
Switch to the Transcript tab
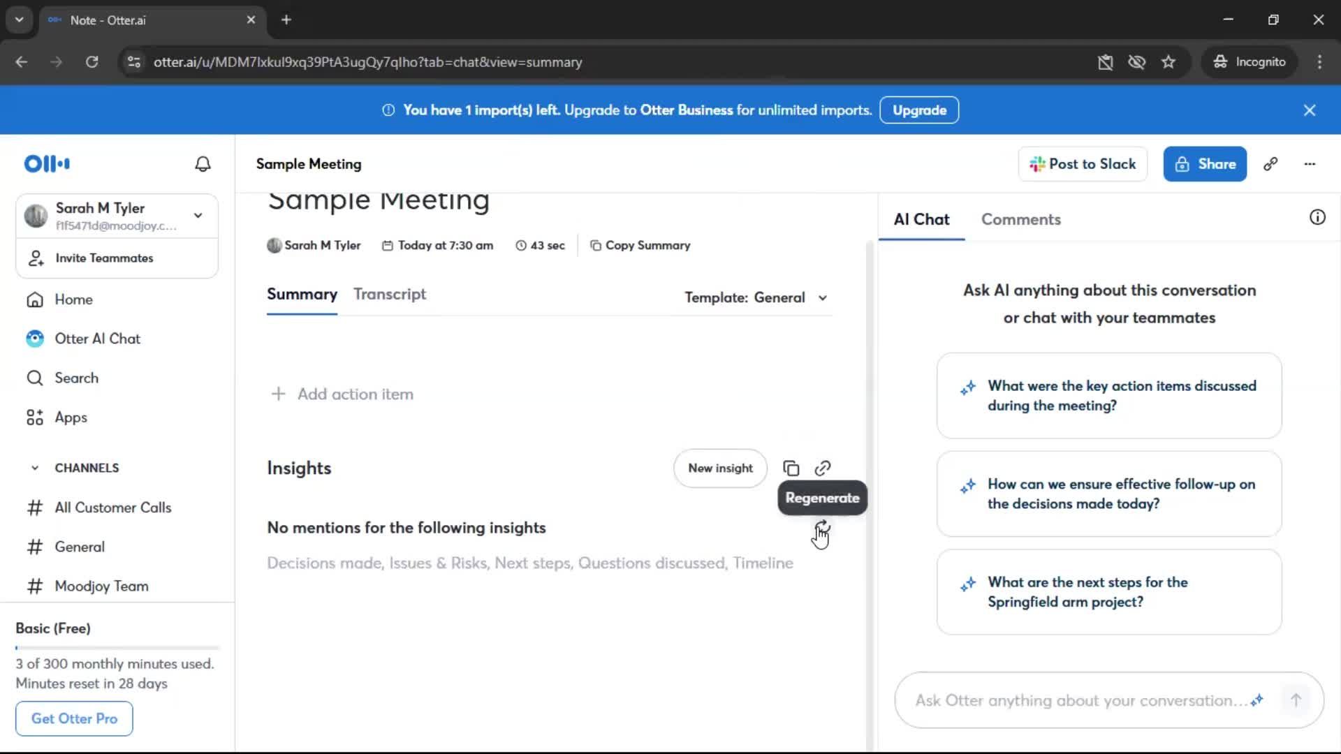390,295
